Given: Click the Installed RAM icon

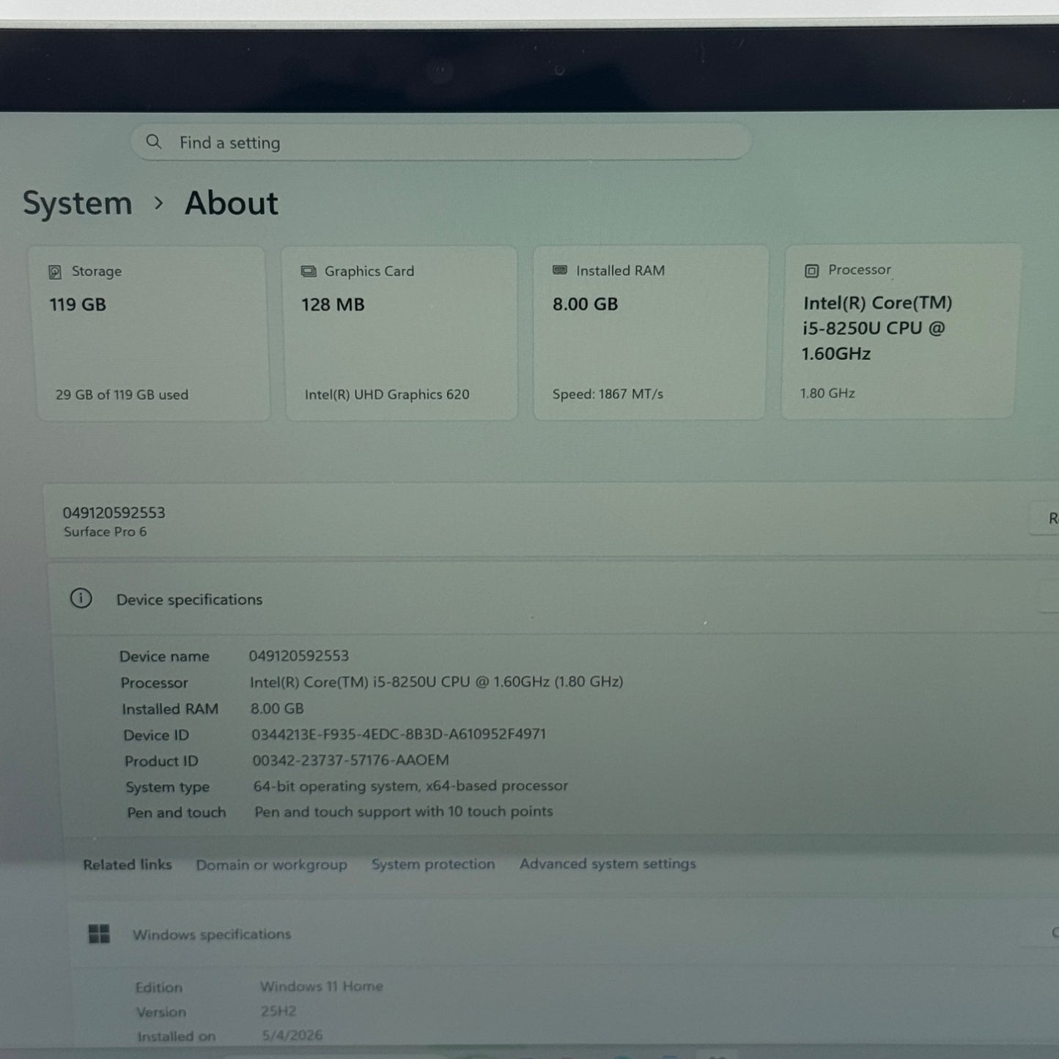Looking at the screenshot, I should 560,270.
